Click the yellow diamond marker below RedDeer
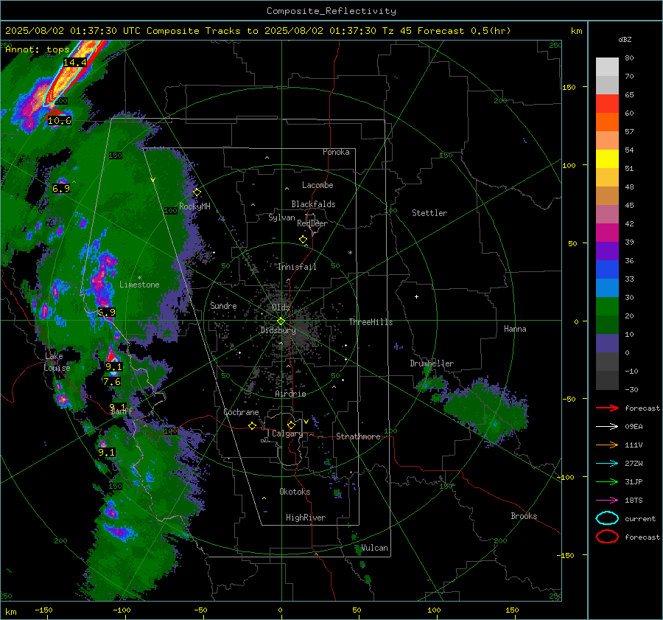Image resolution: width=663 pixels, height=620 pixels. point(304,240)
